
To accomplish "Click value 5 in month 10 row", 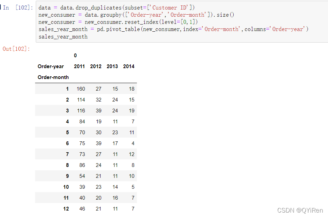I will pos(133,187).
